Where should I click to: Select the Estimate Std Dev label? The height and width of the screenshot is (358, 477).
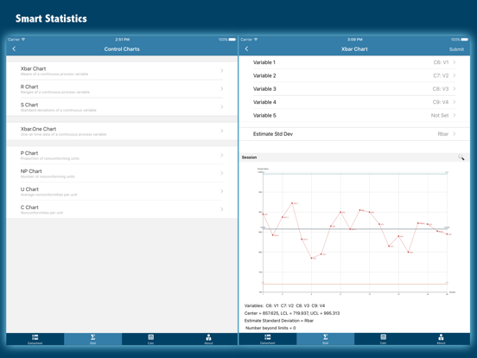pyautogui.click(x=273, y=134)
